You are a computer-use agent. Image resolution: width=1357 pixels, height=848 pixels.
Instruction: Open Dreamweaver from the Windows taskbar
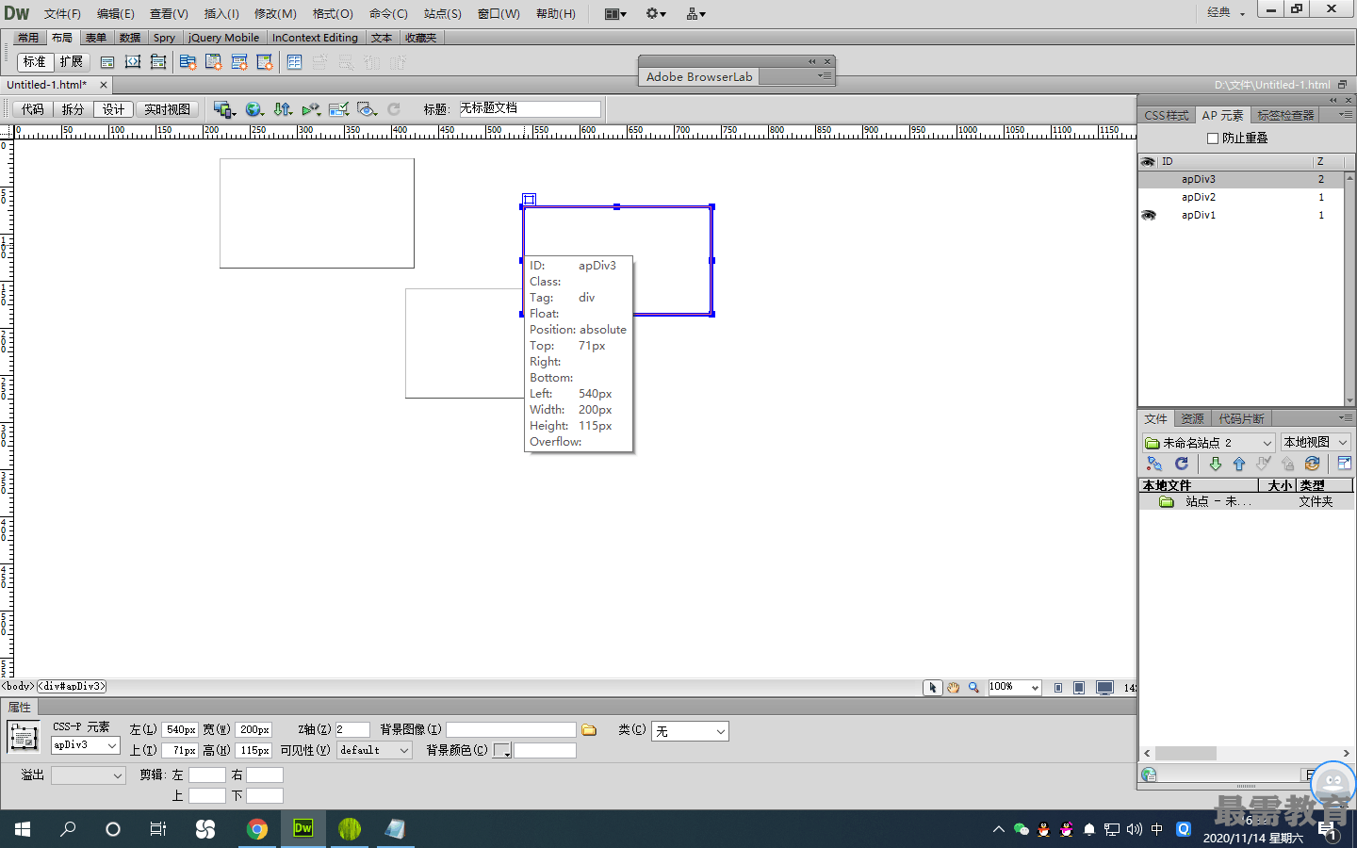(x=302, y=829)
